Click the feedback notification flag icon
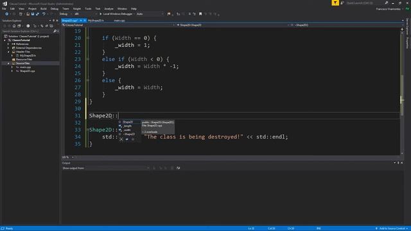This screenshot has height=231, width=411. pyautogui.click(x=335, y=3)
